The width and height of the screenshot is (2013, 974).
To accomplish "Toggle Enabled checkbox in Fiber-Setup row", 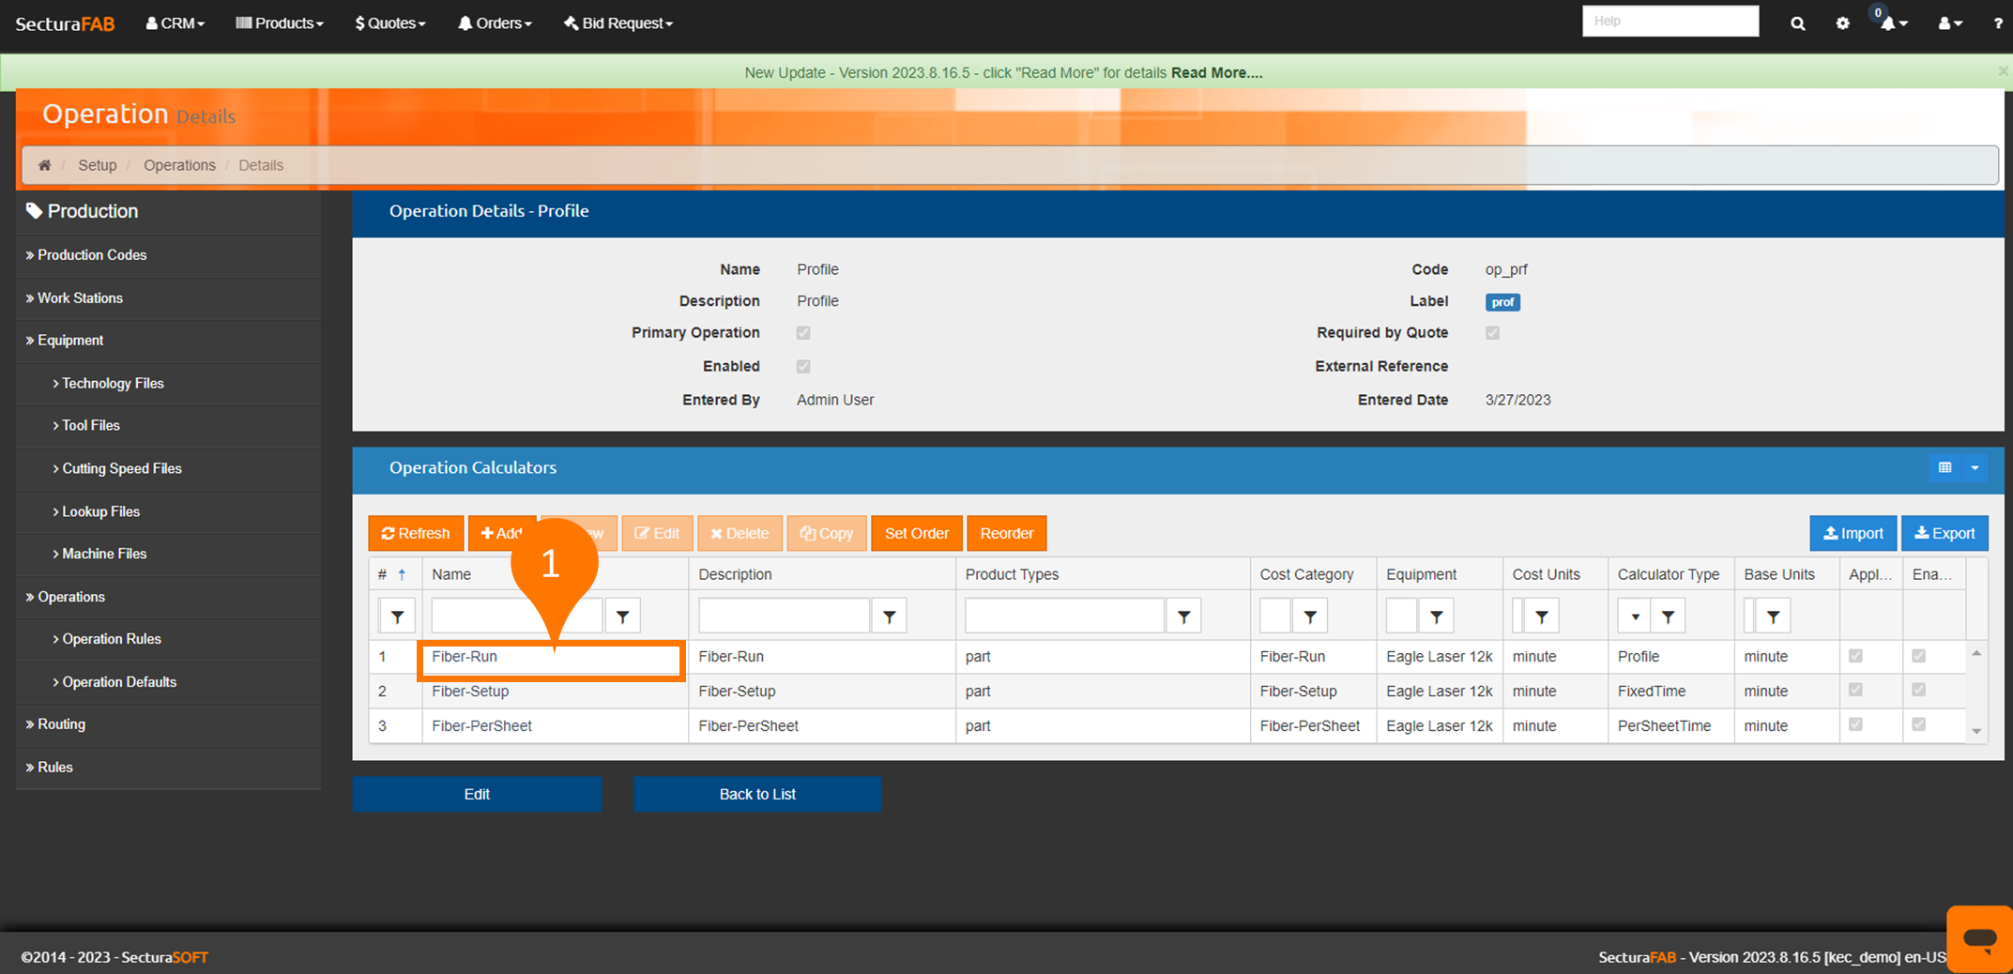I will point(1918,691).
